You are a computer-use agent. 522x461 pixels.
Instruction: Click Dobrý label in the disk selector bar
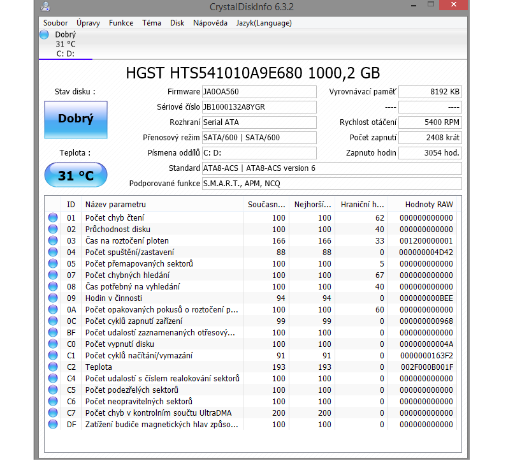tap(66, 34)
